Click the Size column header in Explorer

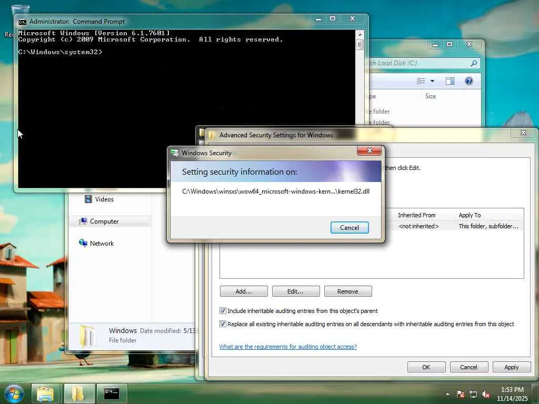click(431, 96)
